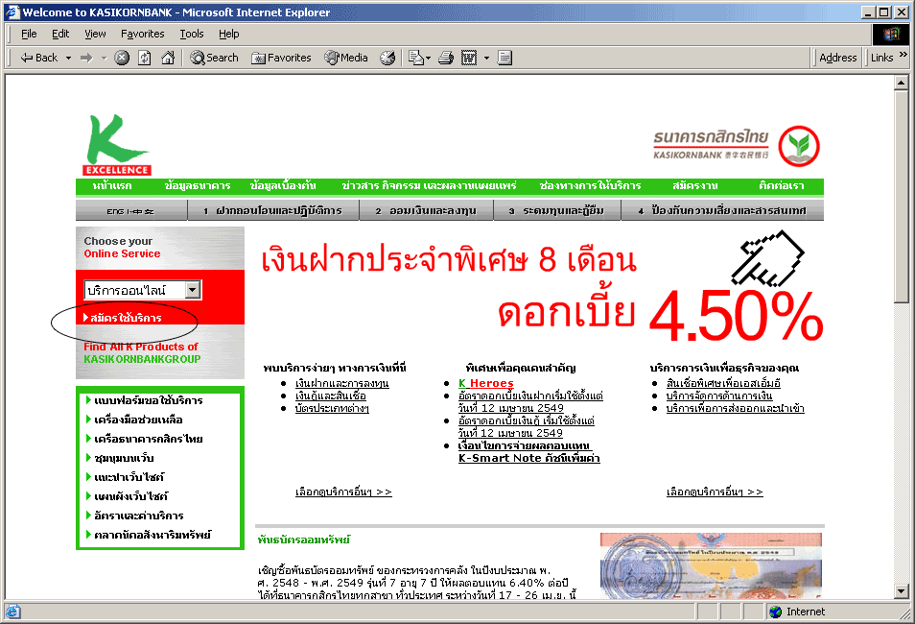The width and height of the screenshot is (915, 624).
Task: Click the Address bar label
Action: point(838,58)
